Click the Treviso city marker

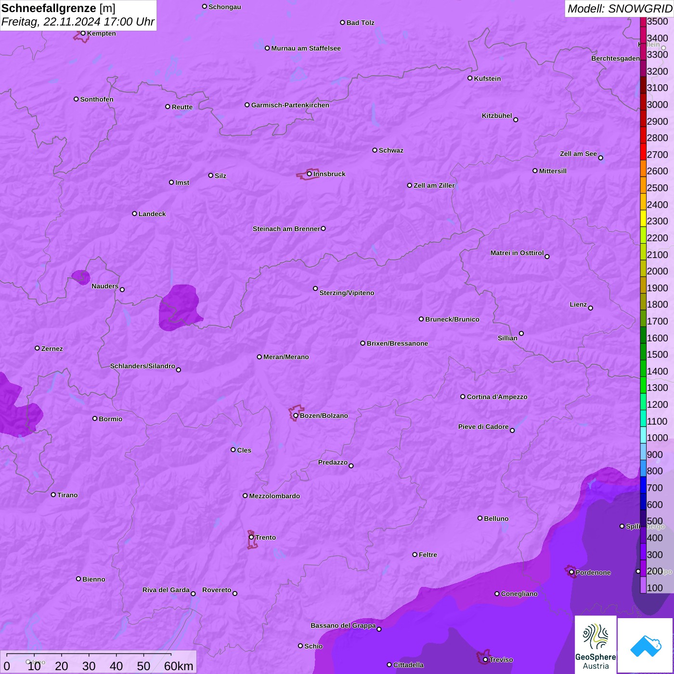click(485, 660)
